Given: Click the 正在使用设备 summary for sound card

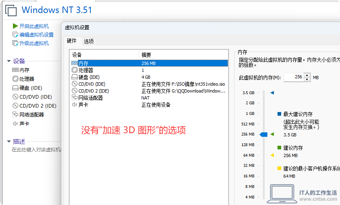Looking at the screenshot, I should click(156, 105).
